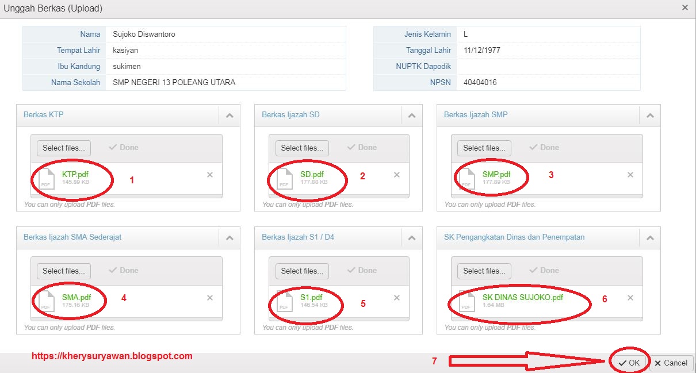
Task: Click SK Pengangkatan Dinas dan Penempatan title
Action: (514, 237)
